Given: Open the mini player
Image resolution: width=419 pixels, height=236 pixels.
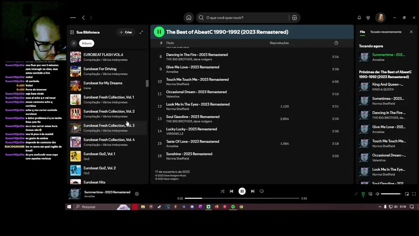Looking at the screenshot, I should point(407,194).
